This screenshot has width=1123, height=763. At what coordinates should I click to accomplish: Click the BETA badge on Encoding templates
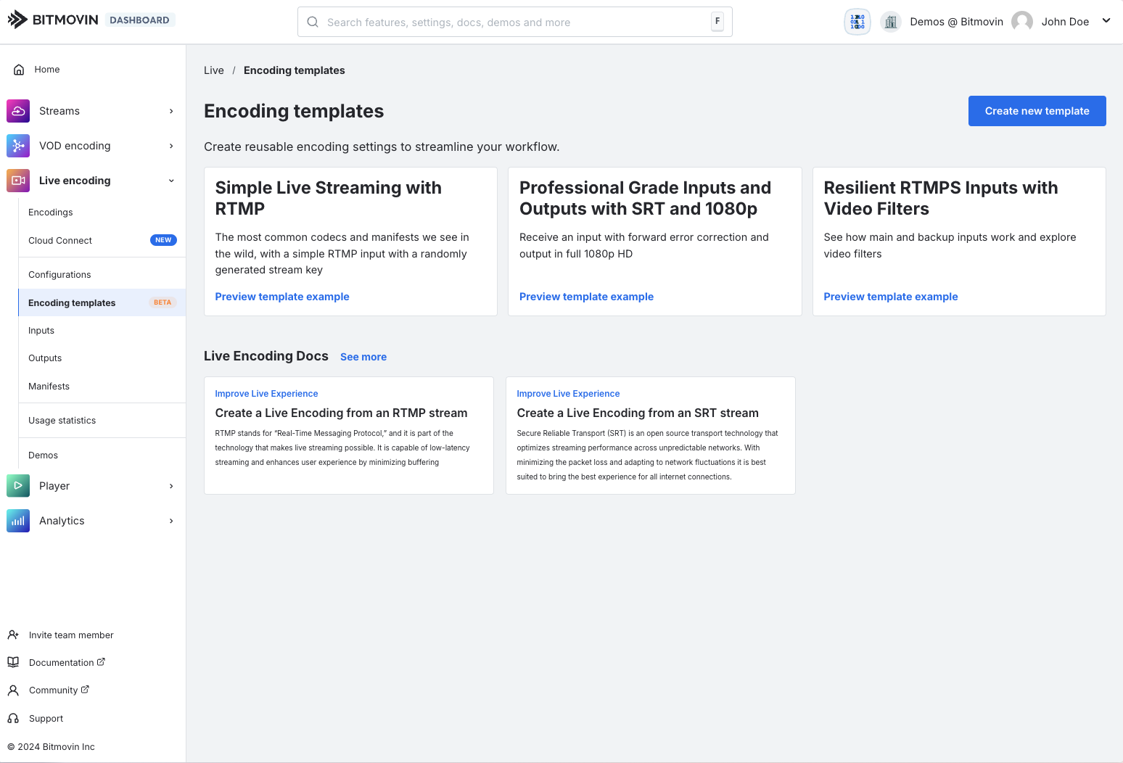pos(163,302)
